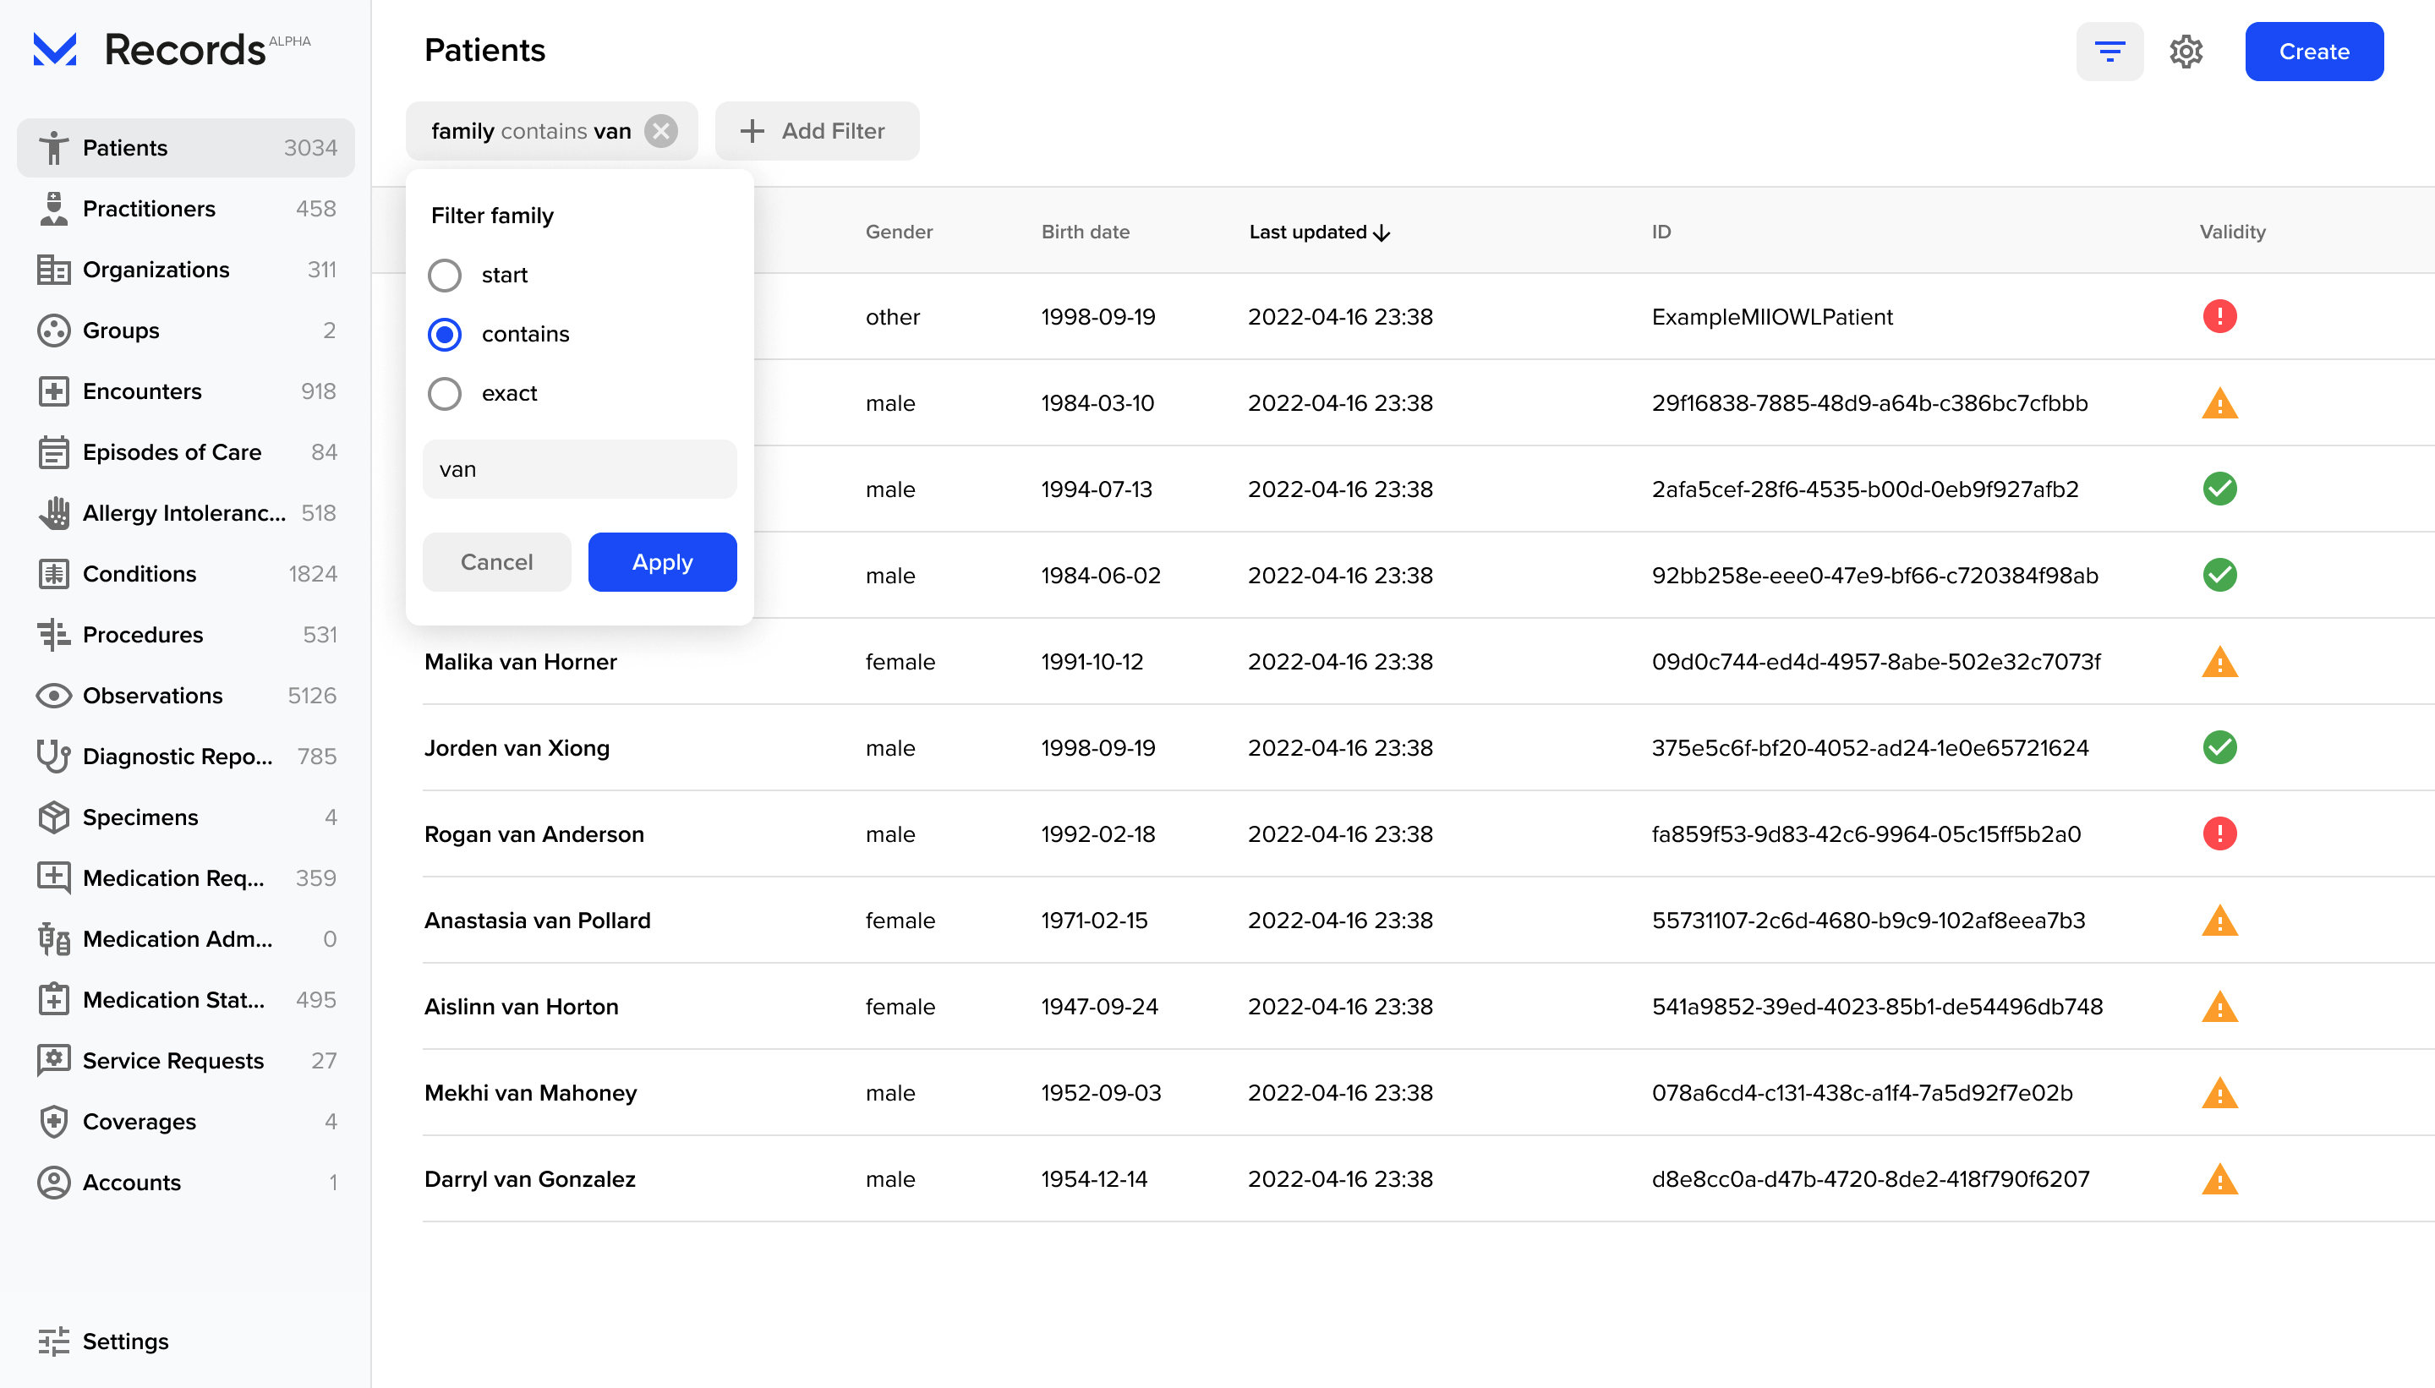Image resolution: width=2435 pixels, height=1388 pixels.
Task: Open patient Mekhi van Mahoney
Action: 530,1094
